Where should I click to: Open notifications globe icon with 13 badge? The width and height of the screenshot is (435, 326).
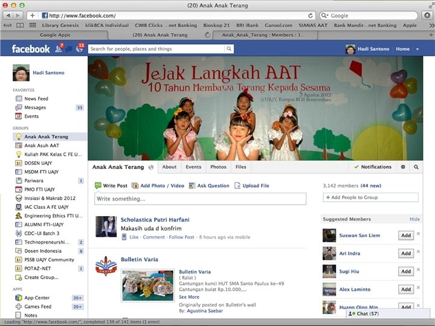click(80, 48)
